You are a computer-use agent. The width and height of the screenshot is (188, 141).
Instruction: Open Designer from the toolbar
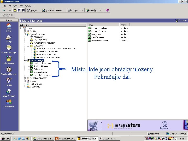click(x=33, y=10)
